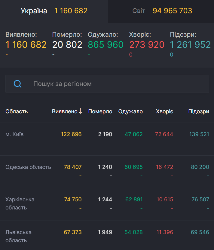Click the summary Хворіє: label
This screenshot has width=214, height=250.
click(140, 35)
